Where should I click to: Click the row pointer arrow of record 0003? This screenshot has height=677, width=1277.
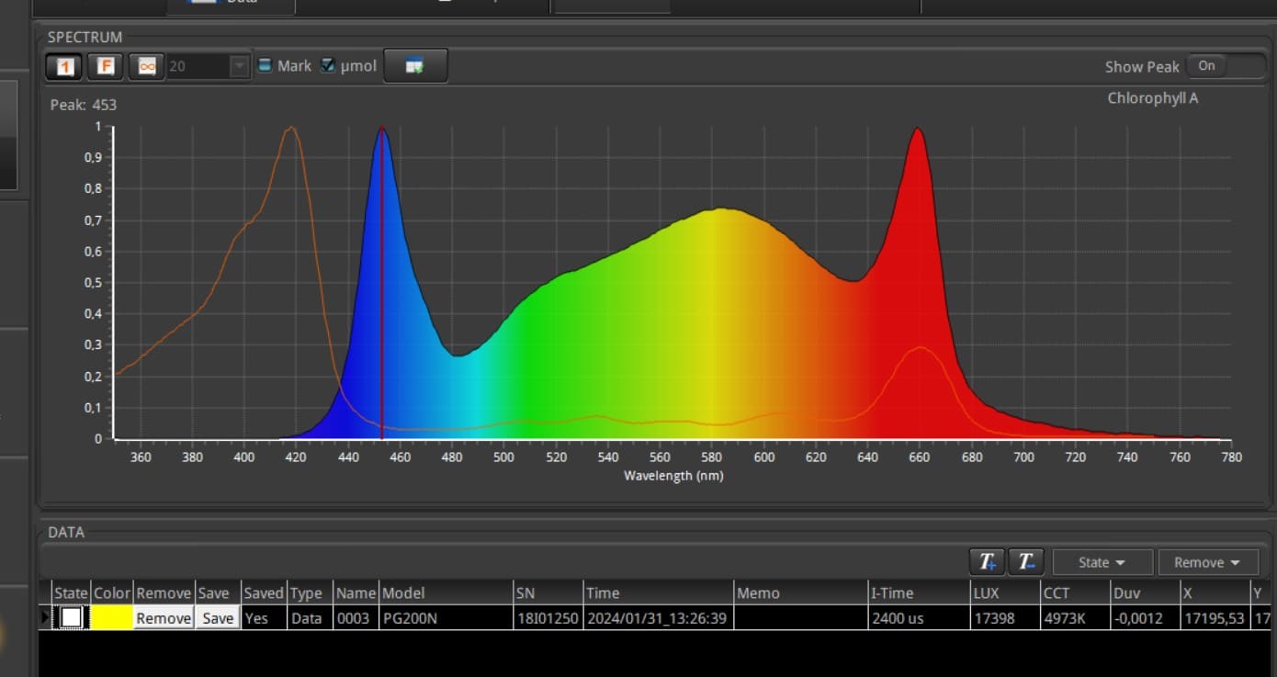pyautogui.click(x=45, y=617)
